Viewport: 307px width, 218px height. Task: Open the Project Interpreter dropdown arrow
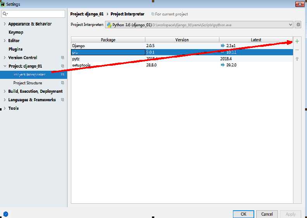coord(290,25)
